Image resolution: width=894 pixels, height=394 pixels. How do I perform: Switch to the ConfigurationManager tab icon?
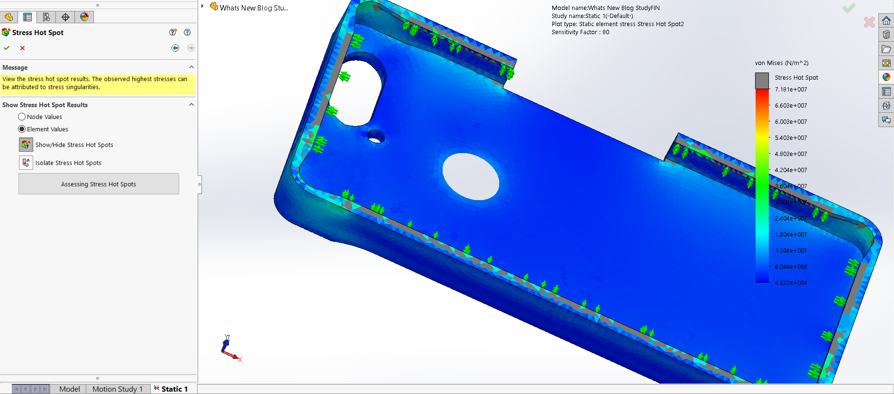[46, 17]
